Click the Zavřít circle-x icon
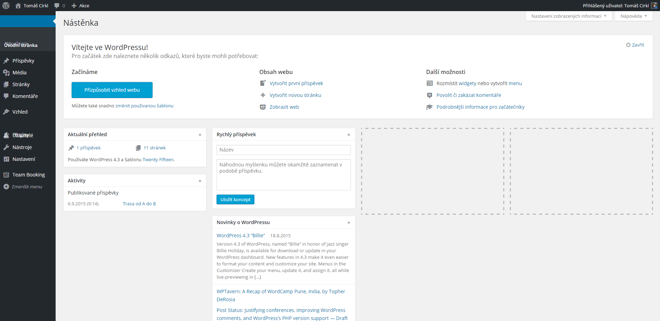This screenshot has height=321, width=660. pyautogui.click(x=628, y=45)
